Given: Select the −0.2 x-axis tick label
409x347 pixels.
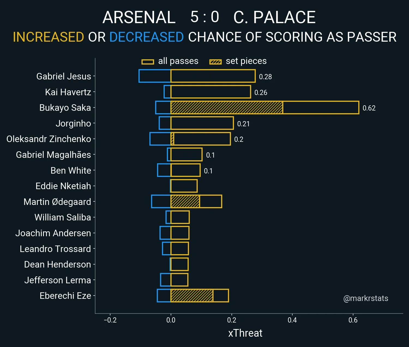Looking at the screenshot, I should point(110,320).
